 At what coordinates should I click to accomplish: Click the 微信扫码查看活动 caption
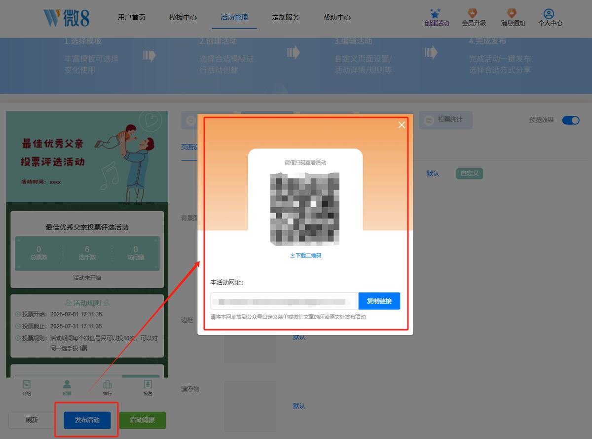point(305,162)
